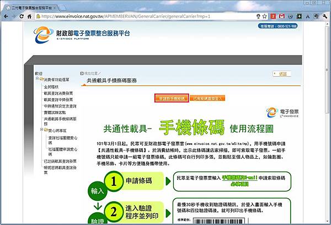This screenshot has width=331, height=225.
Task: Click the E-Invoice platform logo in header
Action: 82,35
